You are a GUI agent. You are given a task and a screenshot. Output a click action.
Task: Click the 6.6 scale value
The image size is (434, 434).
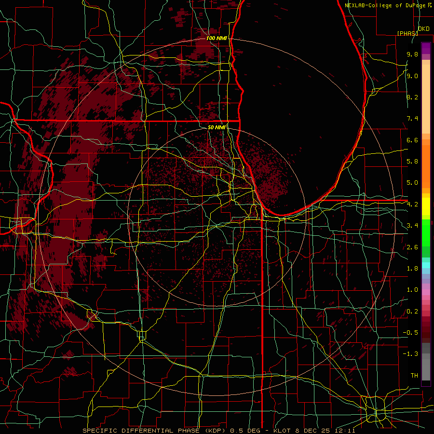click(412, 140)
